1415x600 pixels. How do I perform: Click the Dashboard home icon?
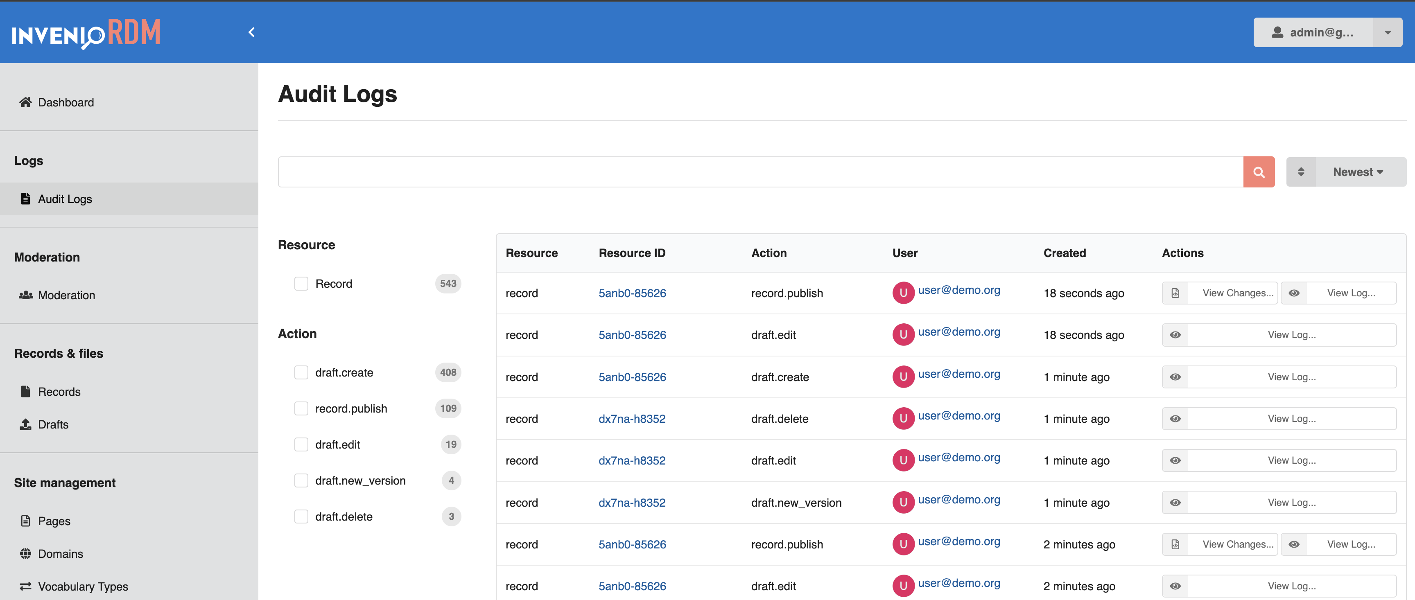pos(25,102)
